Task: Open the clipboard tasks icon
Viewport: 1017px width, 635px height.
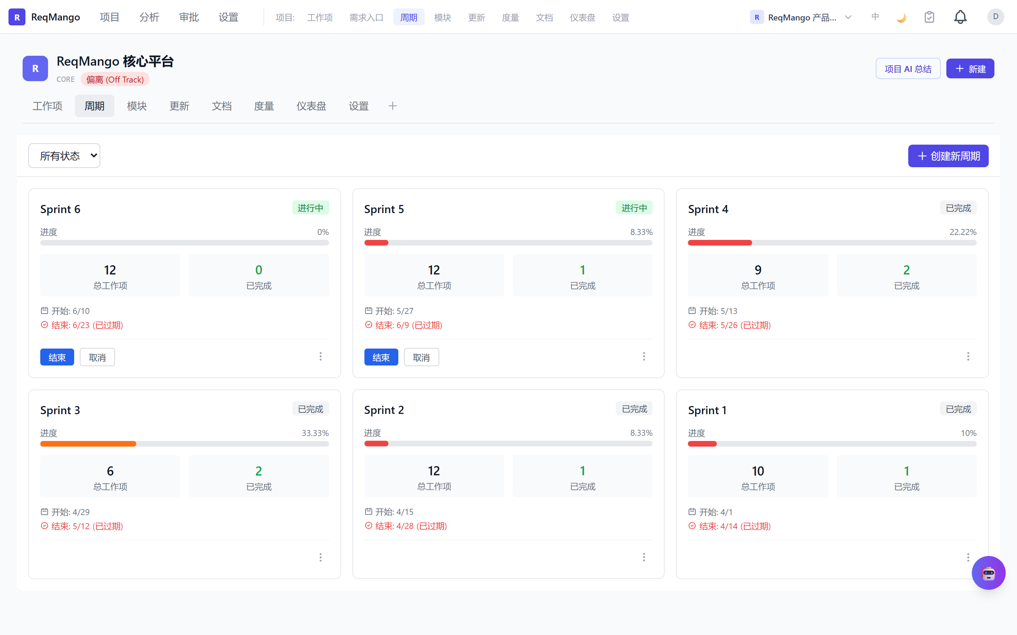Action: pyautogui.click(x=929, y=17)
